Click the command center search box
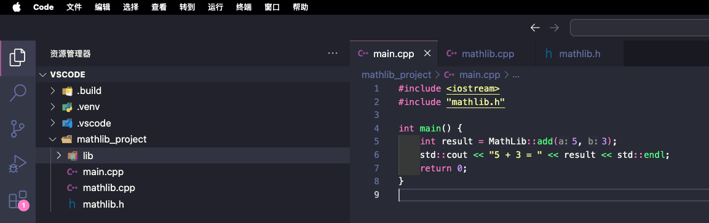Screen dimensions: 709x223 click(640, 28)
